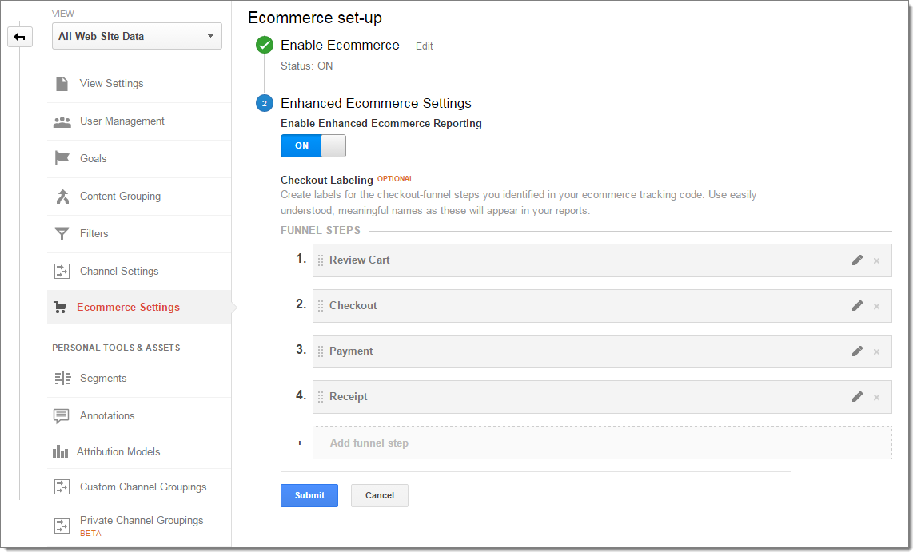The width and height of the screenshot is (917, 556).
Task: Select the View Settings page icon
Action: click(x=62, y=83)
